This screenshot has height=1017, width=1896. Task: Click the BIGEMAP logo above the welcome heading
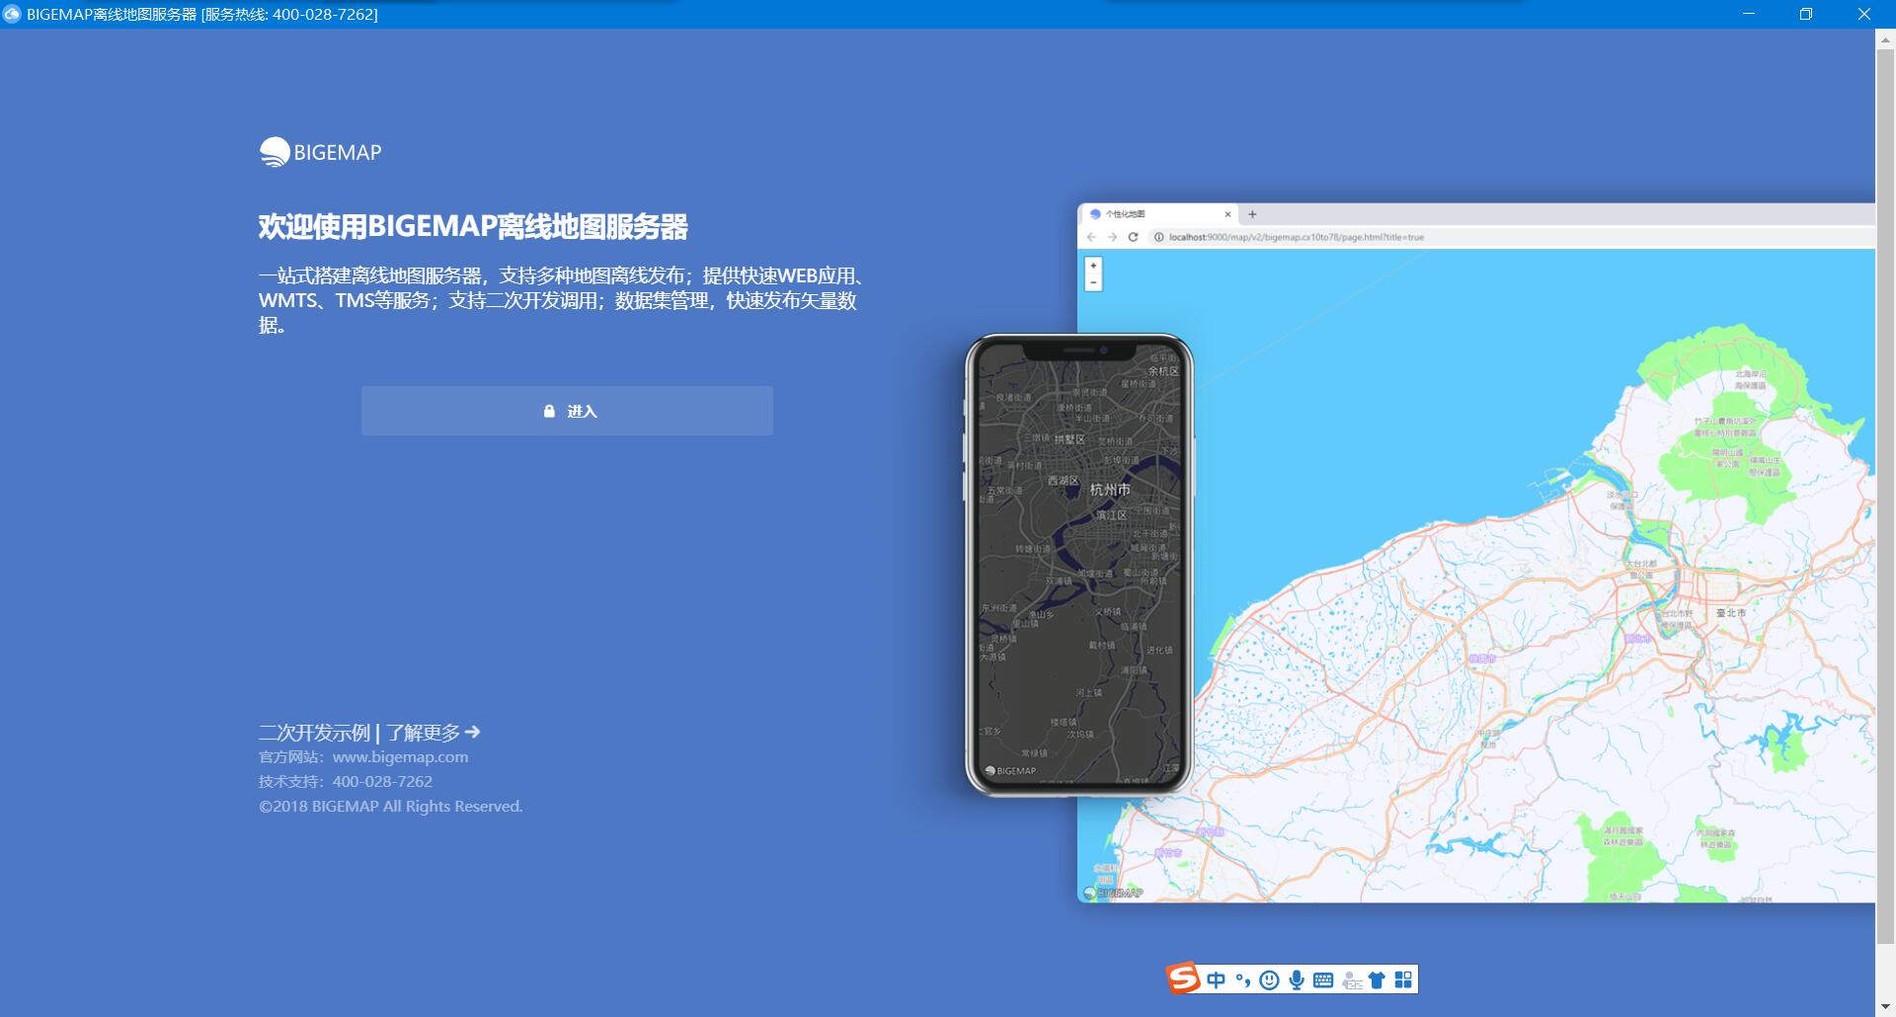tap(320, 152)
